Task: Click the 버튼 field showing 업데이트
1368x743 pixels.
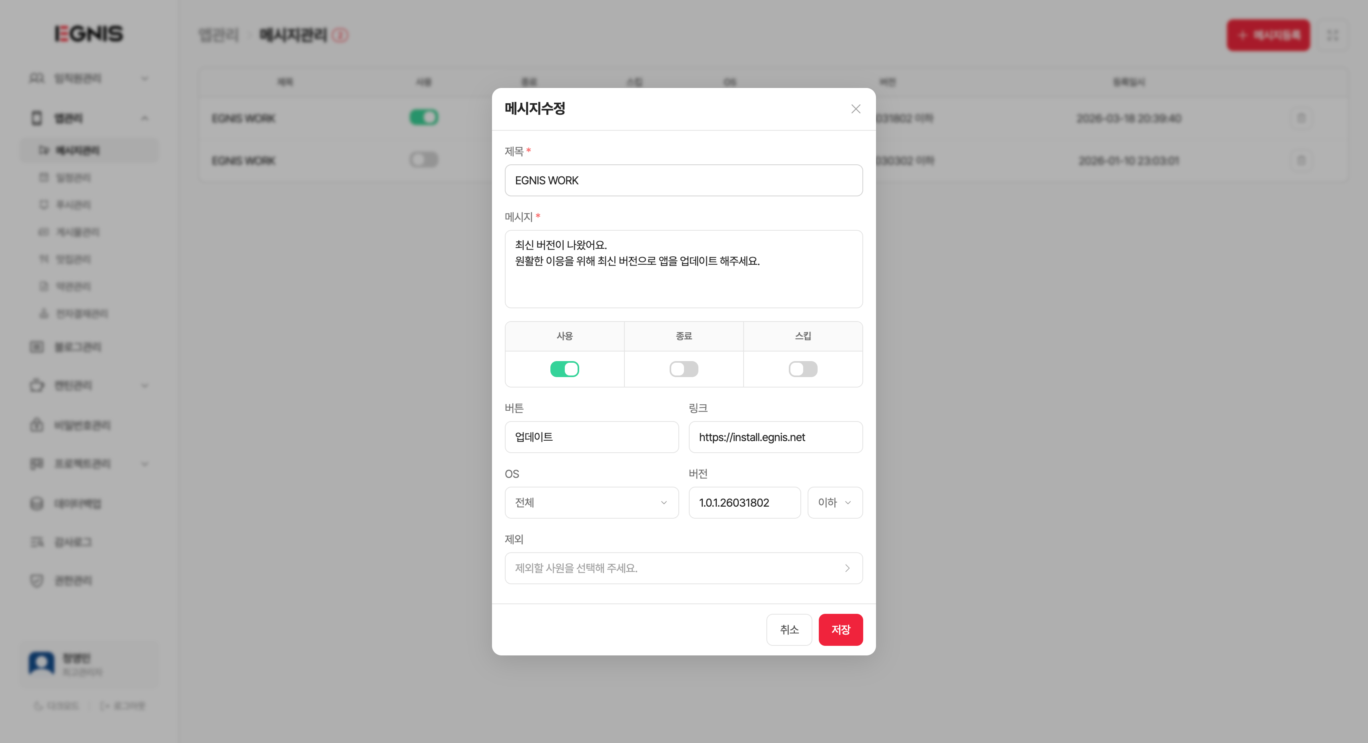Action: 592,437
